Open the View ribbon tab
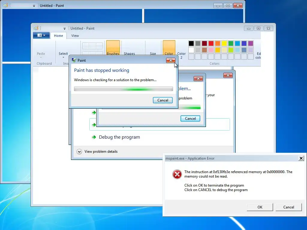The image size is (307, 230). tap(75, 36)
